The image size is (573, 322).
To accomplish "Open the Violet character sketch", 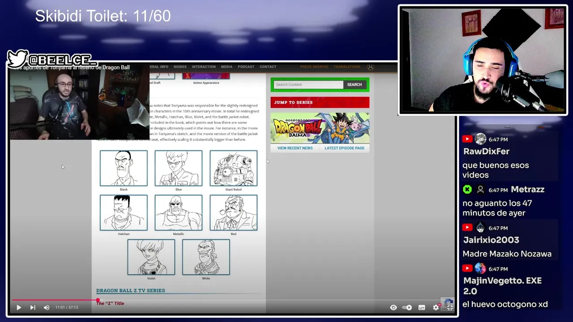I will [x=151, y=257].
